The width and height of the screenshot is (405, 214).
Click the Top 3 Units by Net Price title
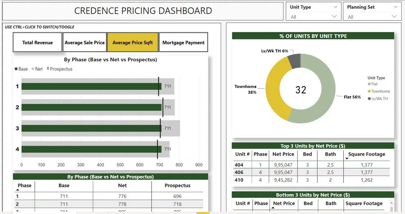click(x=313, y=146)
